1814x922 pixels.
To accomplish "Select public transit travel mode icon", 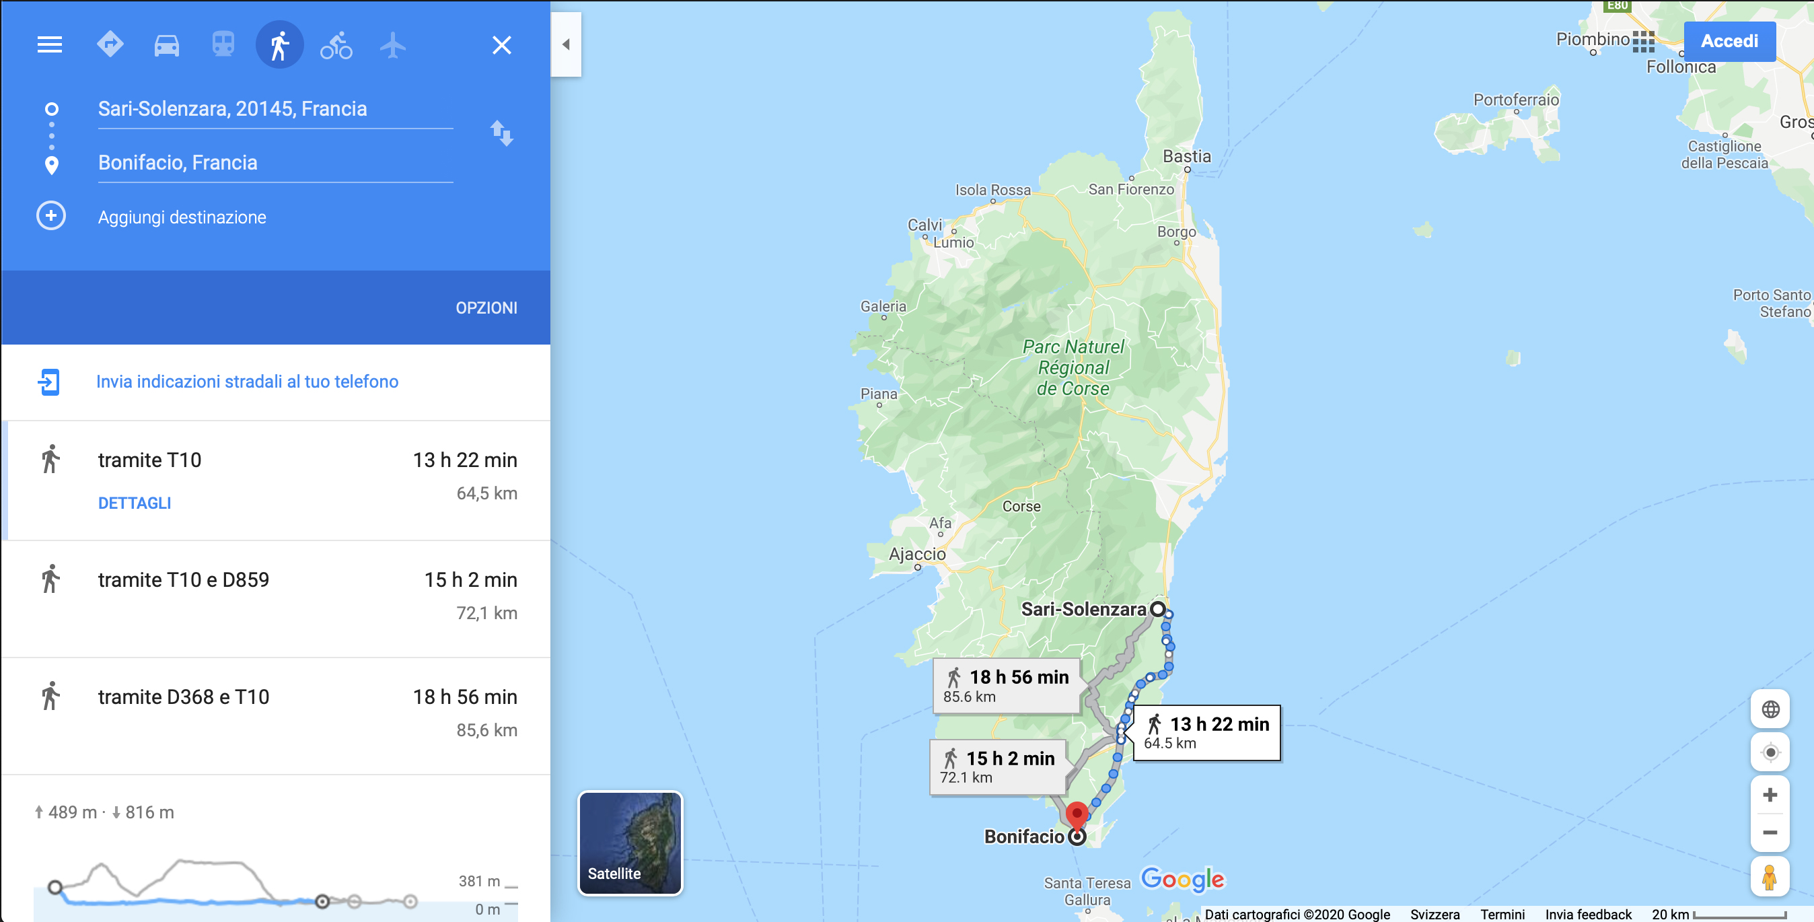I will point(223,44).
